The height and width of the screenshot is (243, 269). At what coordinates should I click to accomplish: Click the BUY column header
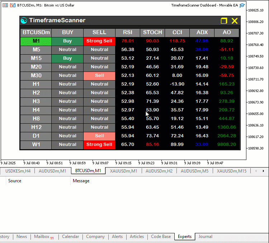(67, 33)
